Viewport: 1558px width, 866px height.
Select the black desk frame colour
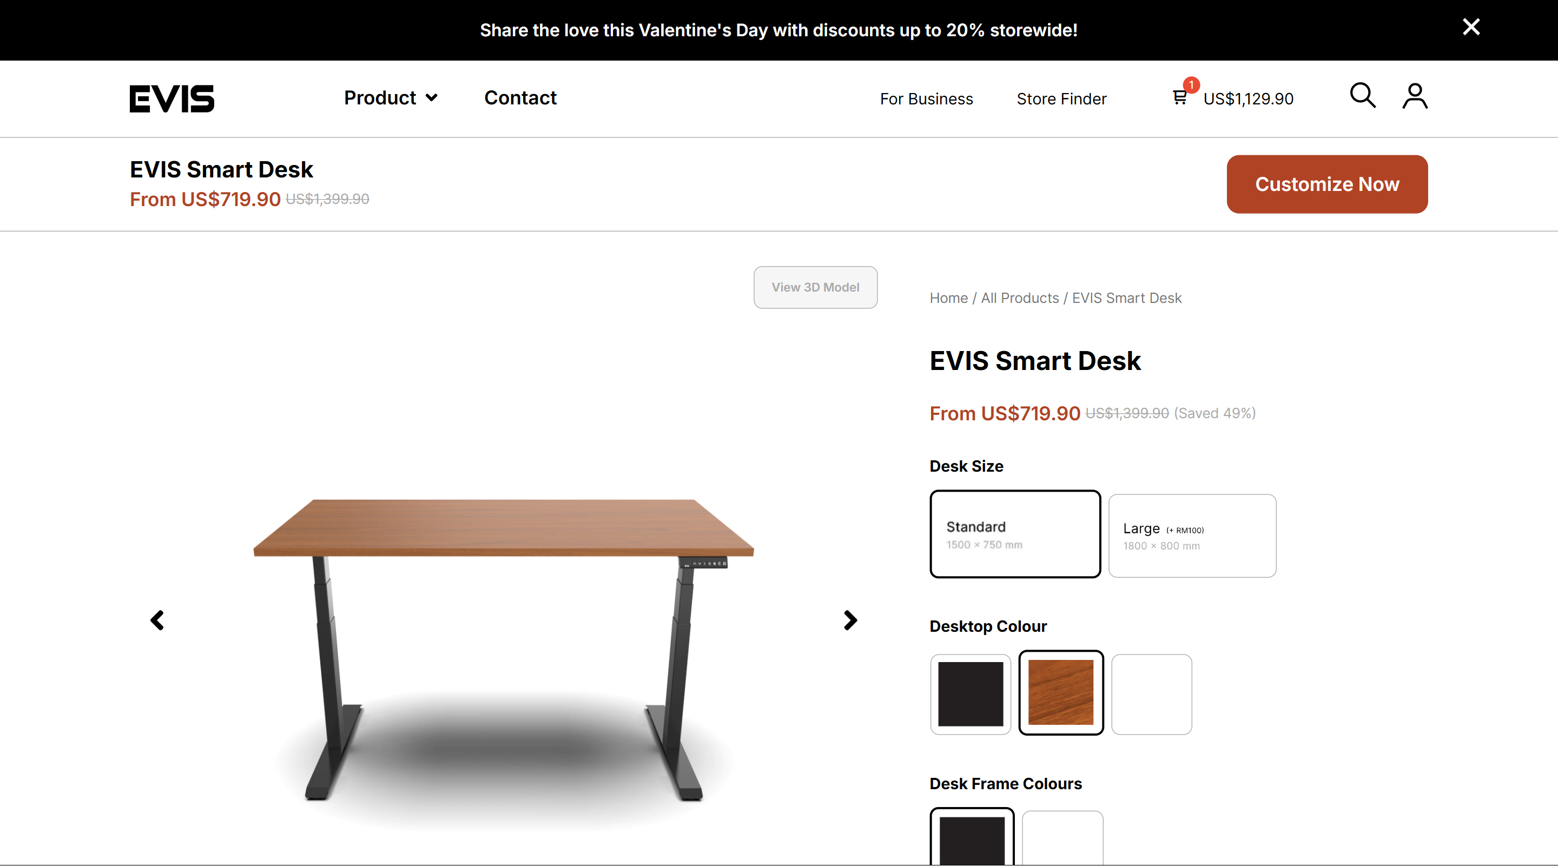tap(972, 837)
